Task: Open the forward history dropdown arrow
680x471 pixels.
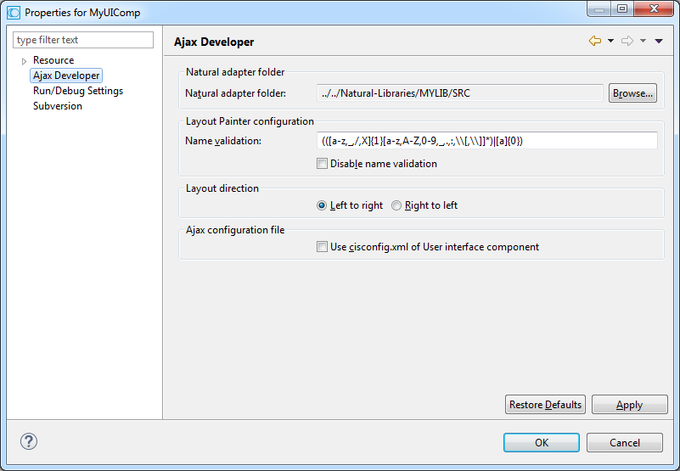Action: point(643,41)
